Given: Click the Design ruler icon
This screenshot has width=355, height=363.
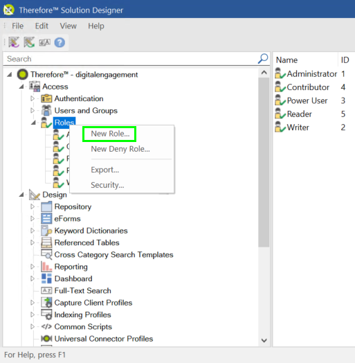Looking at the screenshot, I should 35,195.
